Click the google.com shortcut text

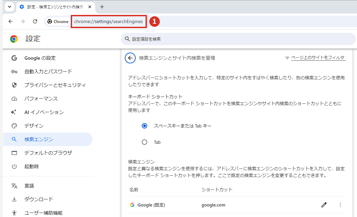point(213,205)
